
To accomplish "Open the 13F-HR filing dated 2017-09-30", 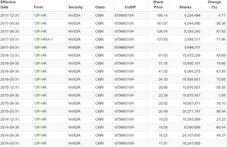I will click(x=40, y=23).
